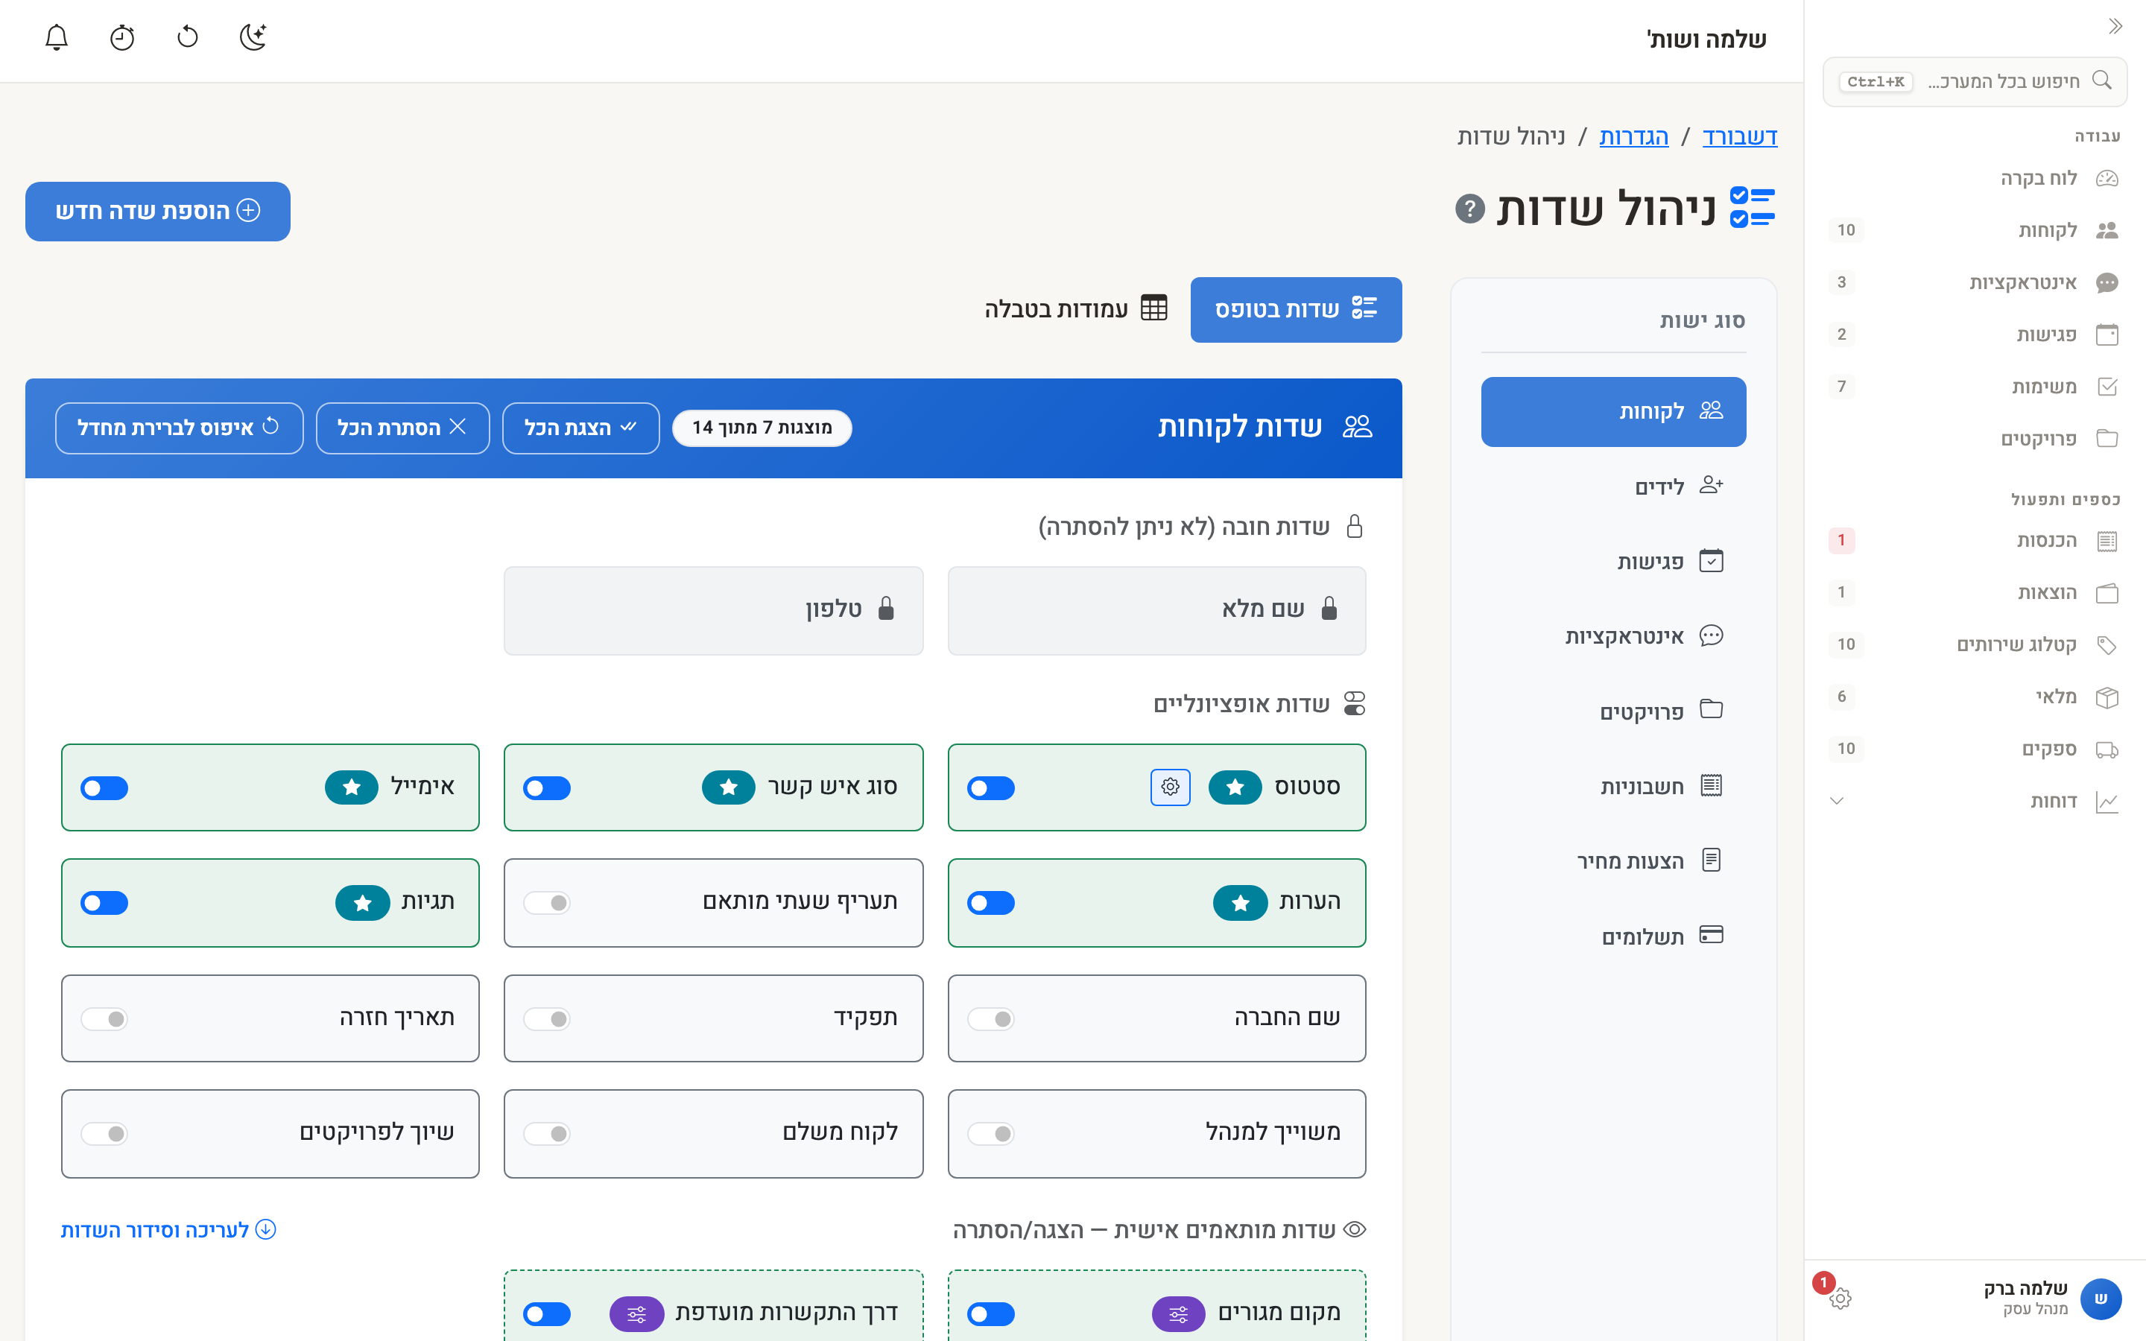Select תשלומים entity type

(1613, 936)
